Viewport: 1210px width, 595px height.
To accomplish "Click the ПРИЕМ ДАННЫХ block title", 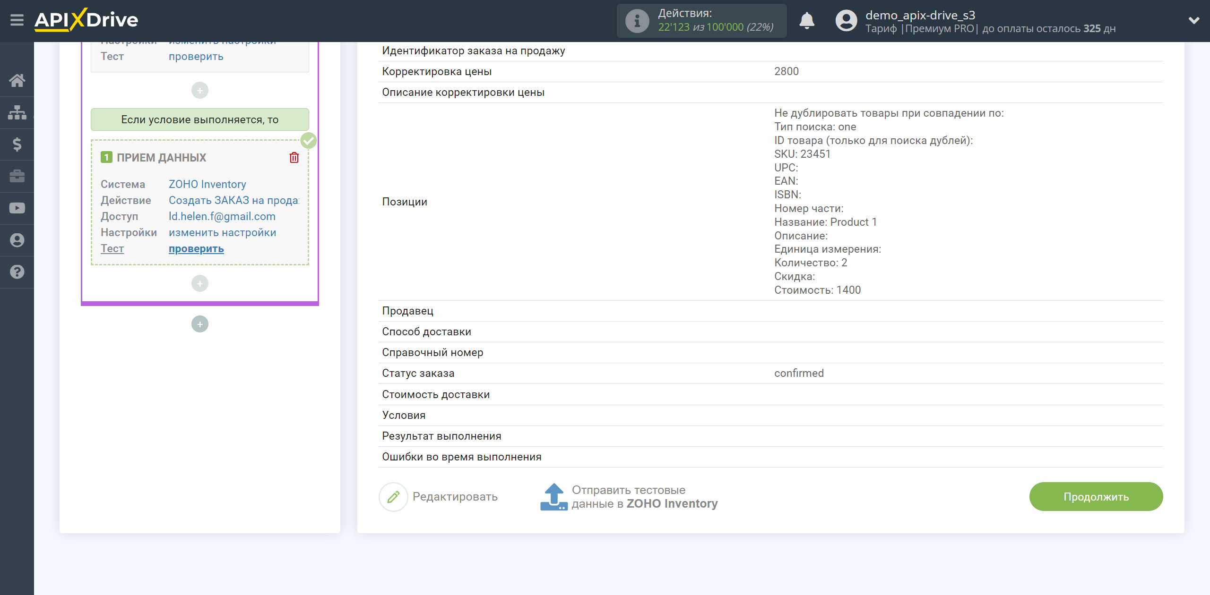I will pos(161,158).
